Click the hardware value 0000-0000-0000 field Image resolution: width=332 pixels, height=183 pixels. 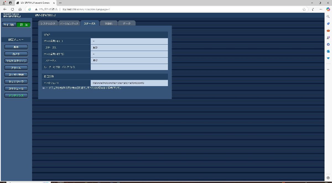(x=129, y=83)
